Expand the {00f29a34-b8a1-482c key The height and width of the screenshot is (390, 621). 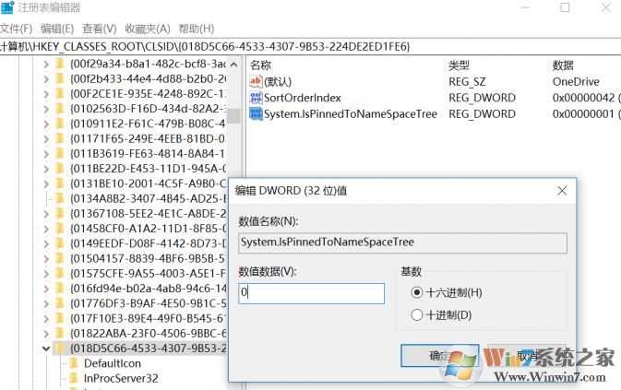(46, 64)
